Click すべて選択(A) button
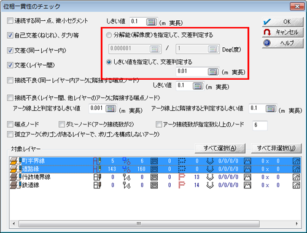The width and height of the screenshot is (307, 233). (x=220, y=148)
